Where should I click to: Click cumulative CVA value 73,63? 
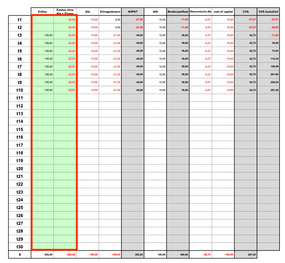275,51
